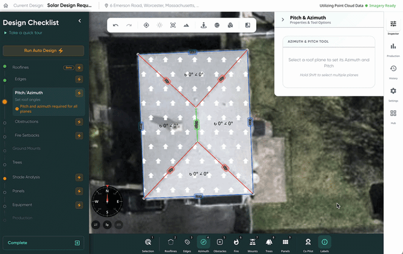
Task: Select the Rooflines tool in bottom bar
Action: pos(171,245)
